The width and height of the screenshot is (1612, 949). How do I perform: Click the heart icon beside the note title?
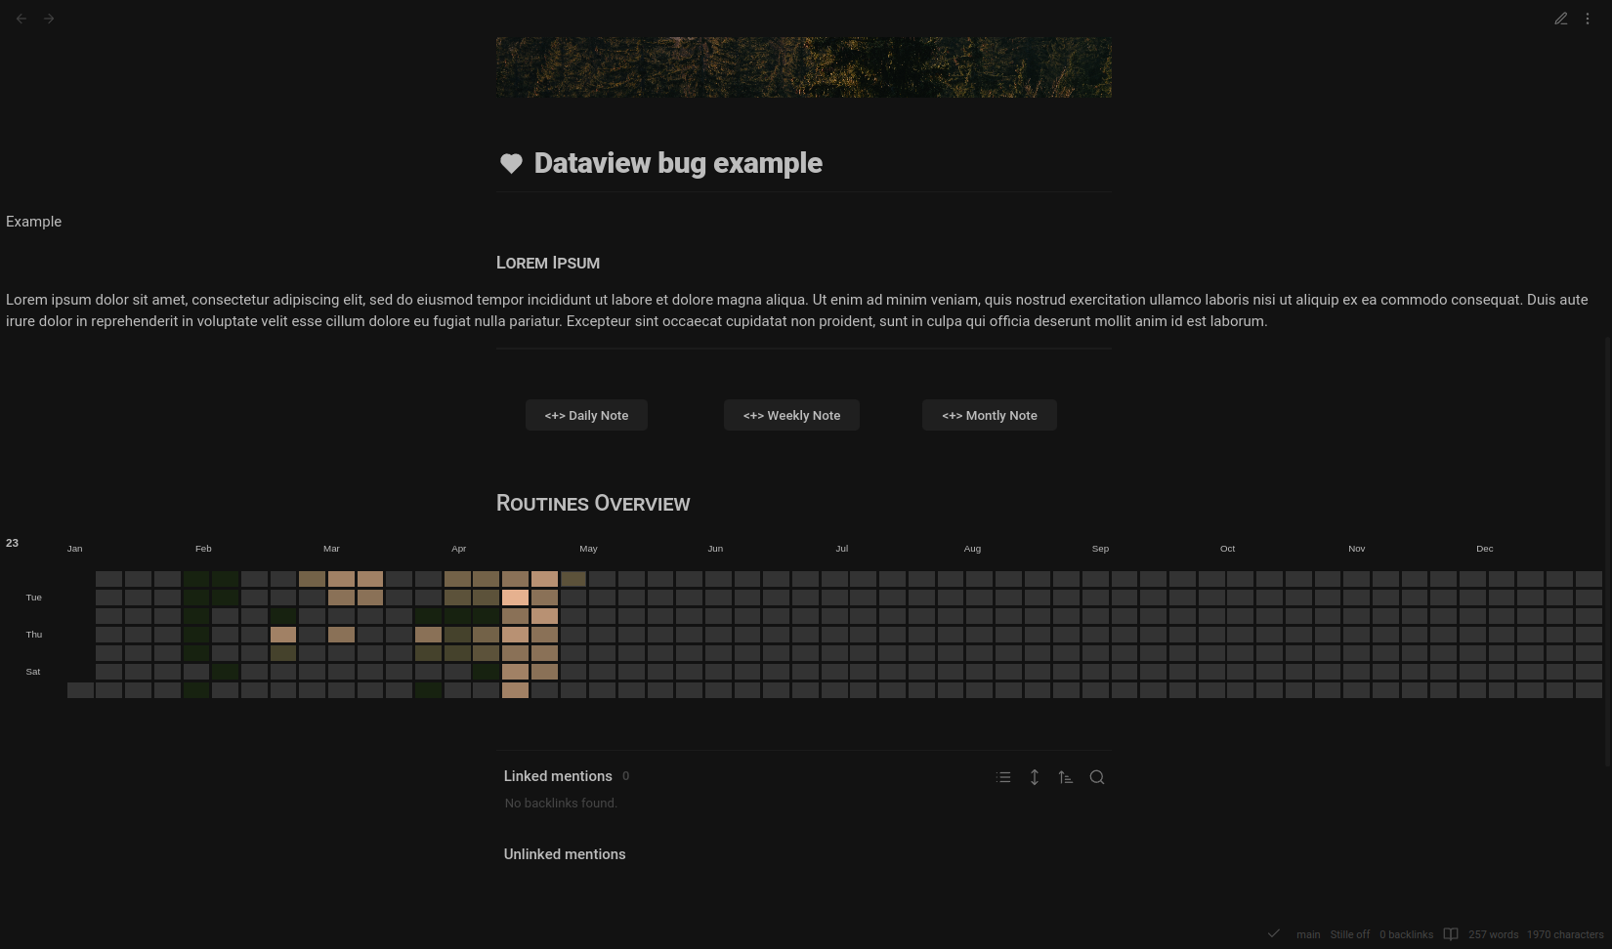pyautogui.click(x=511, y=163)
